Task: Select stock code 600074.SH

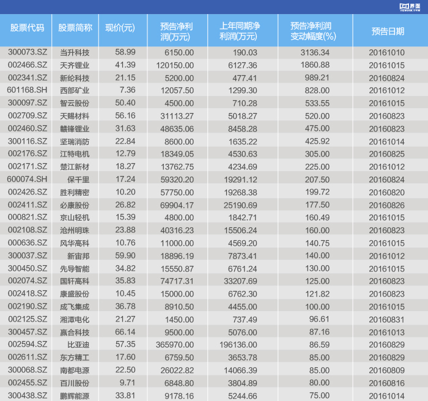Action: [27, 179]
